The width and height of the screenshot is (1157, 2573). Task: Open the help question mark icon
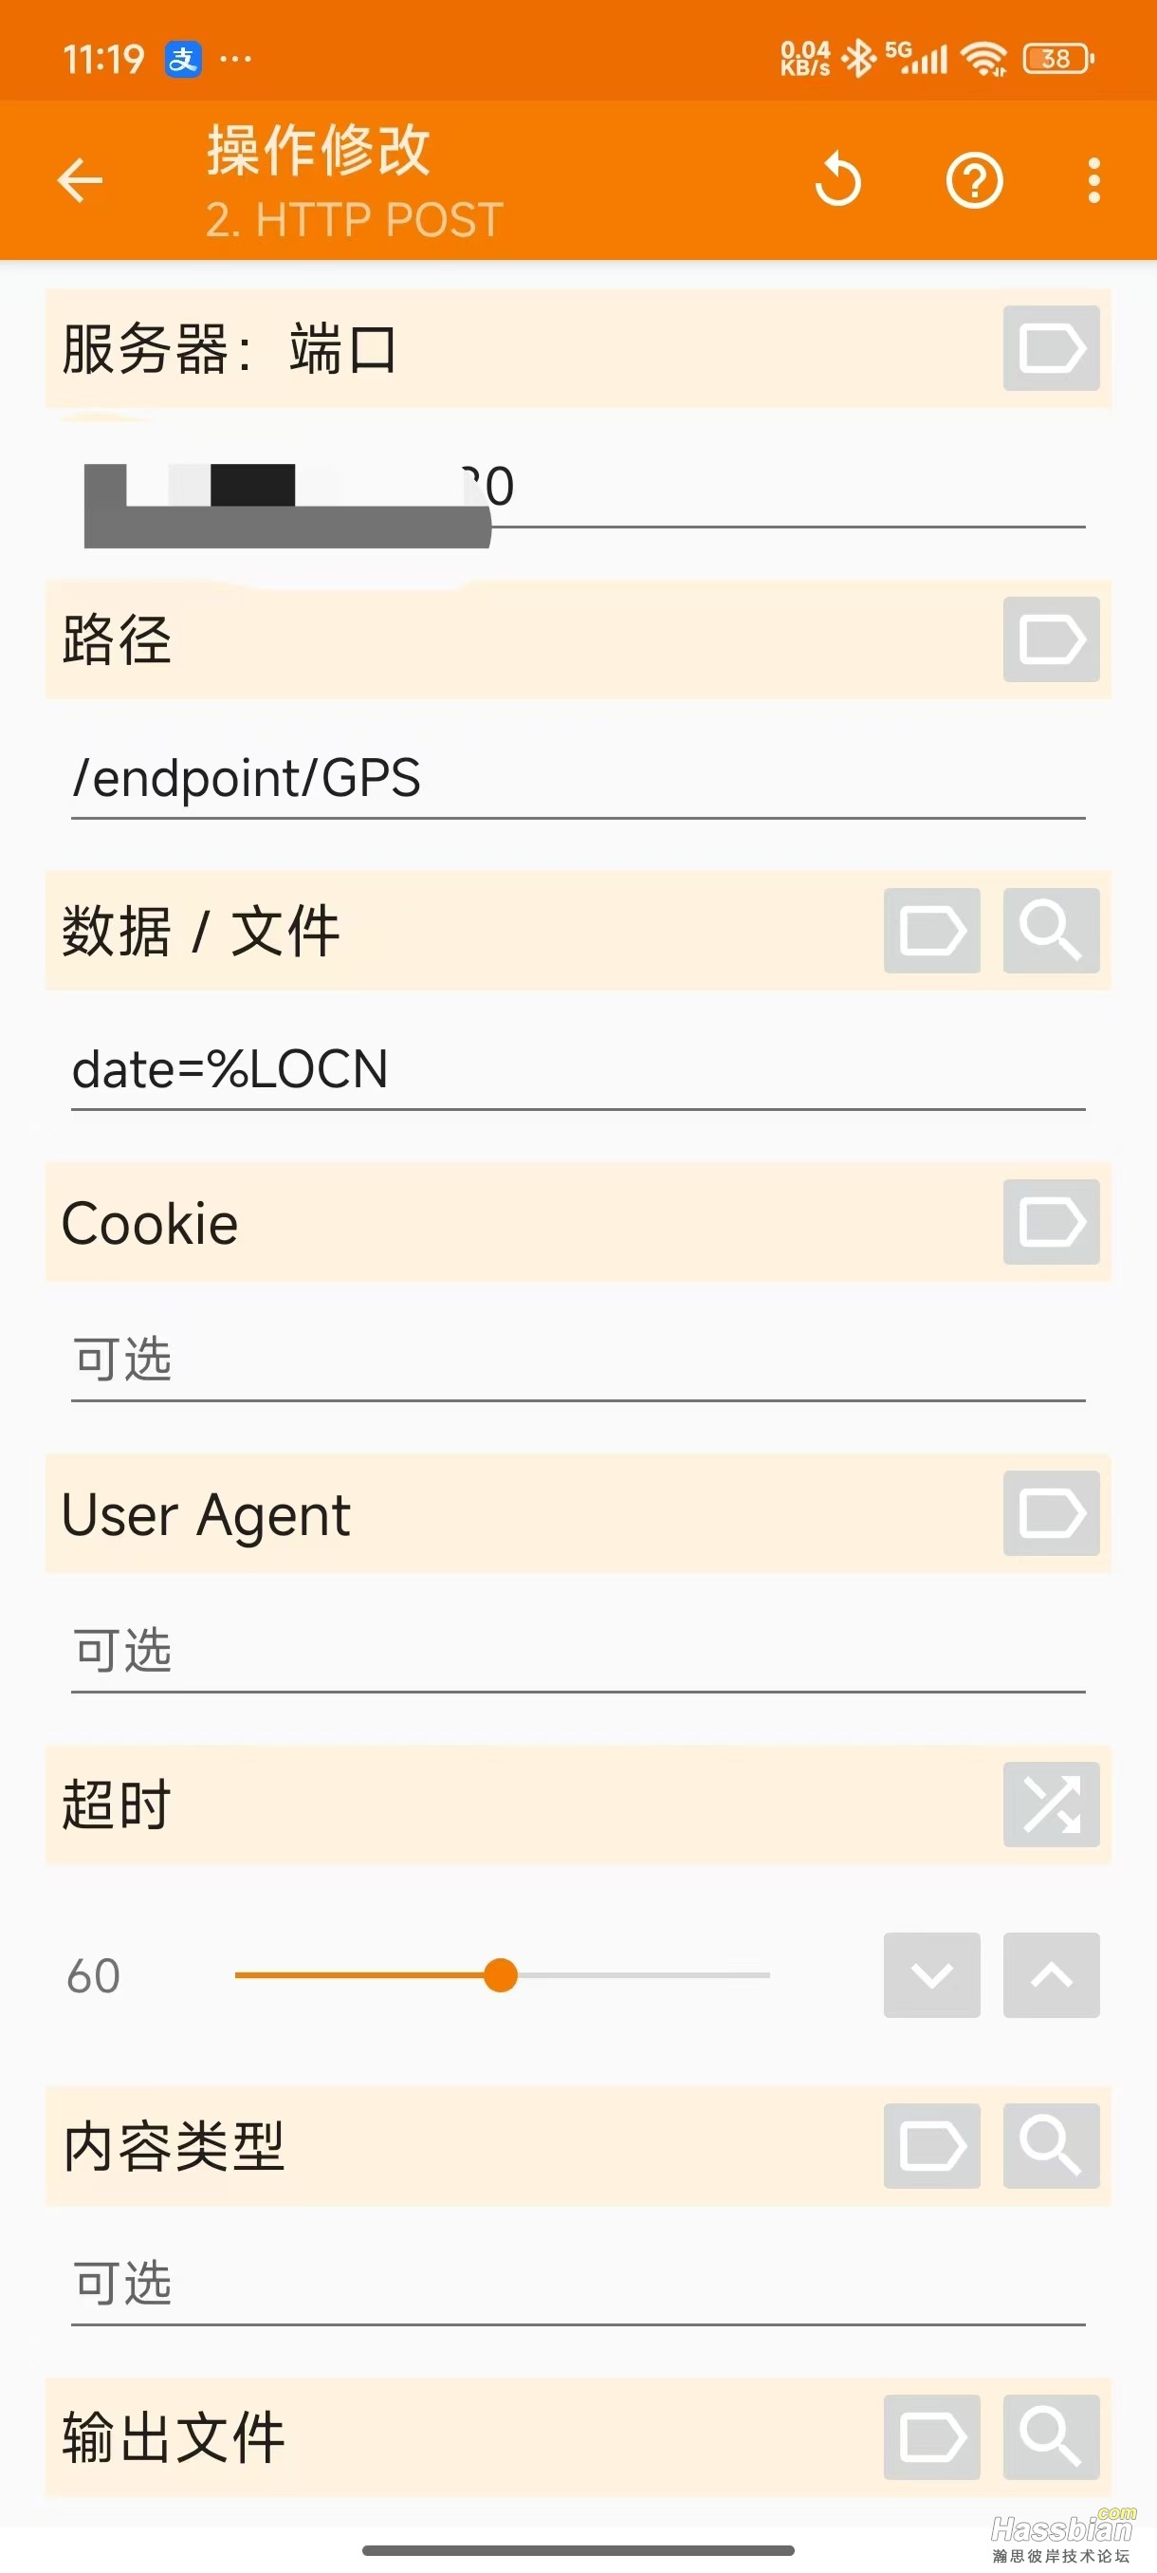tap(974, 181)
